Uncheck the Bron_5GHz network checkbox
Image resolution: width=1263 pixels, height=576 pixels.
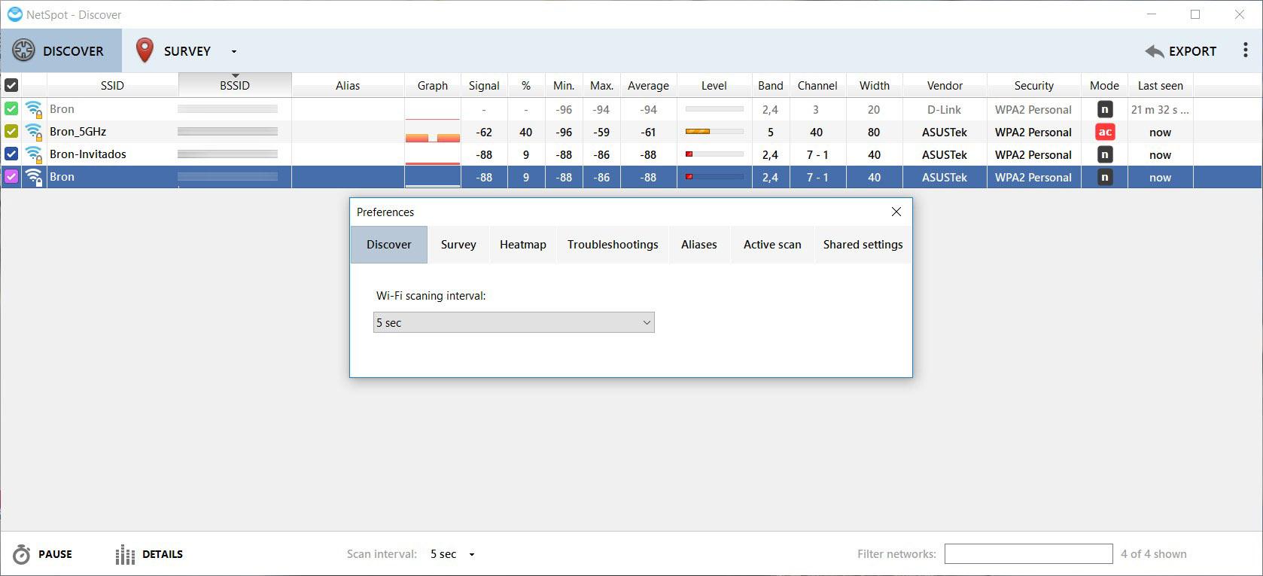(x=11, y=132)
